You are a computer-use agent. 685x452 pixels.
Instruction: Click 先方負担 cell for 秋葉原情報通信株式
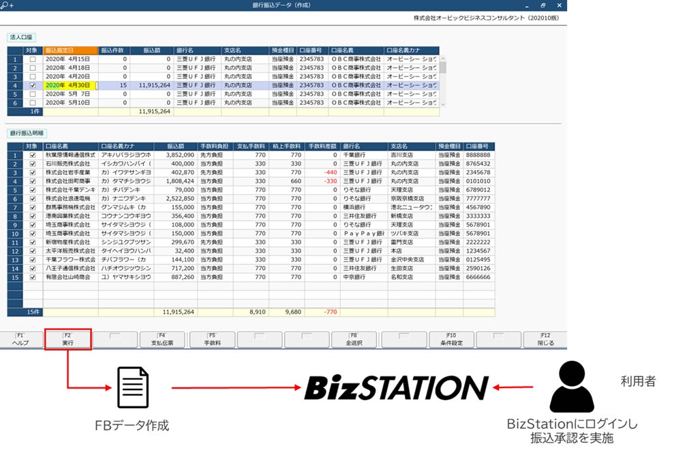tap(215, 155)
